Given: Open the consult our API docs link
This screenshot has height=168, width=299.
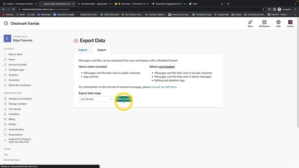Looking at the screenshot, I should click(164, 87).
